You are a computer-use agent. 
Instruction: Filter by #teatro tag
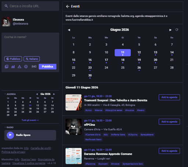pos(141,110)
